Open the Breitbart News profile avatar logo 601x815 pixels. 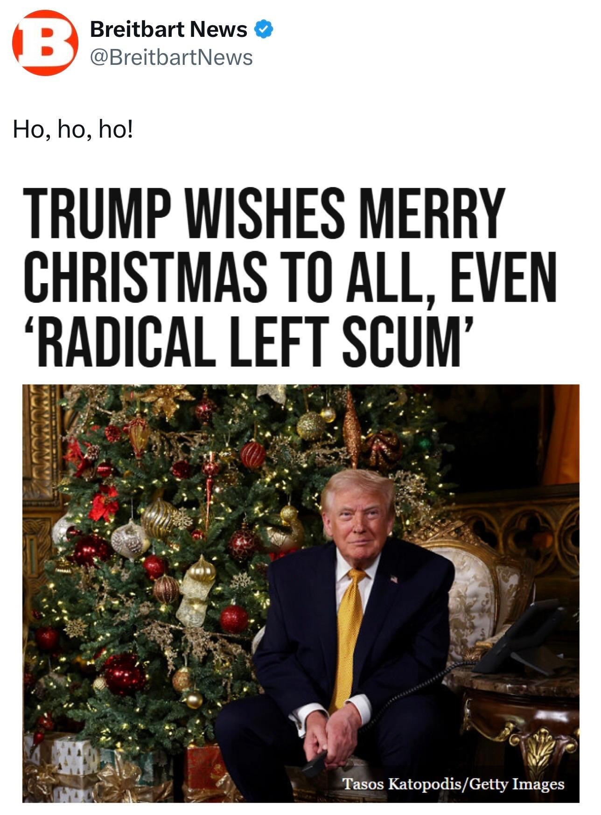coord(45,43)
